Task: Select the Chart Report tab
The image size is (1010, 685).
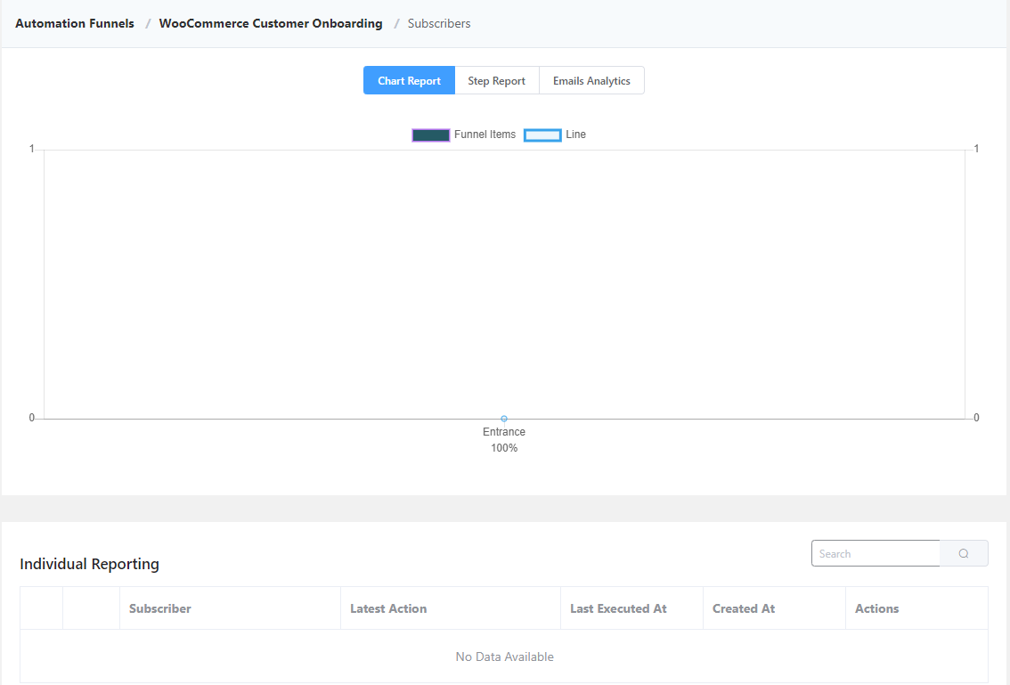Action: click(x=409, y=80)
